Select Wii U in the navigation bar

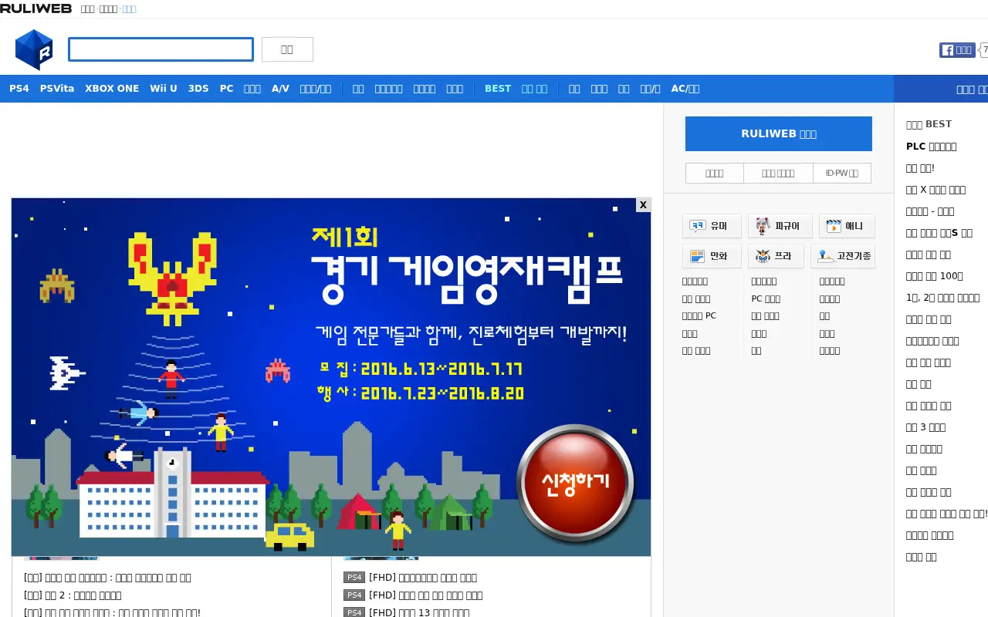coord(164,89)
